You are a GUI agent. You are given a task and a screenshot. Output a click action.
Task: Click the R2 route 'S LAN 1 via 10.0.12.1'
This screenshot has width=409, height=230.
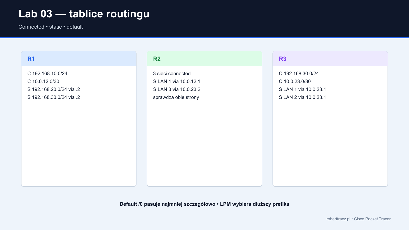[x=177, y=82]
